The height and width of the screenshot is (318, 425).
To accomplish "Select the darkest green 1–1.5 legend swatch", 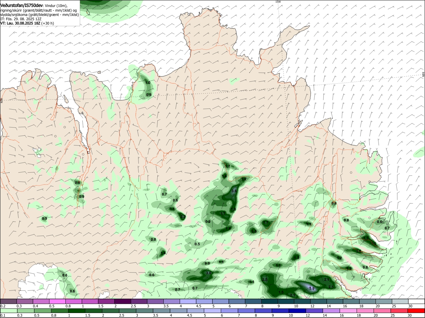I will click(x=77, y=310).
